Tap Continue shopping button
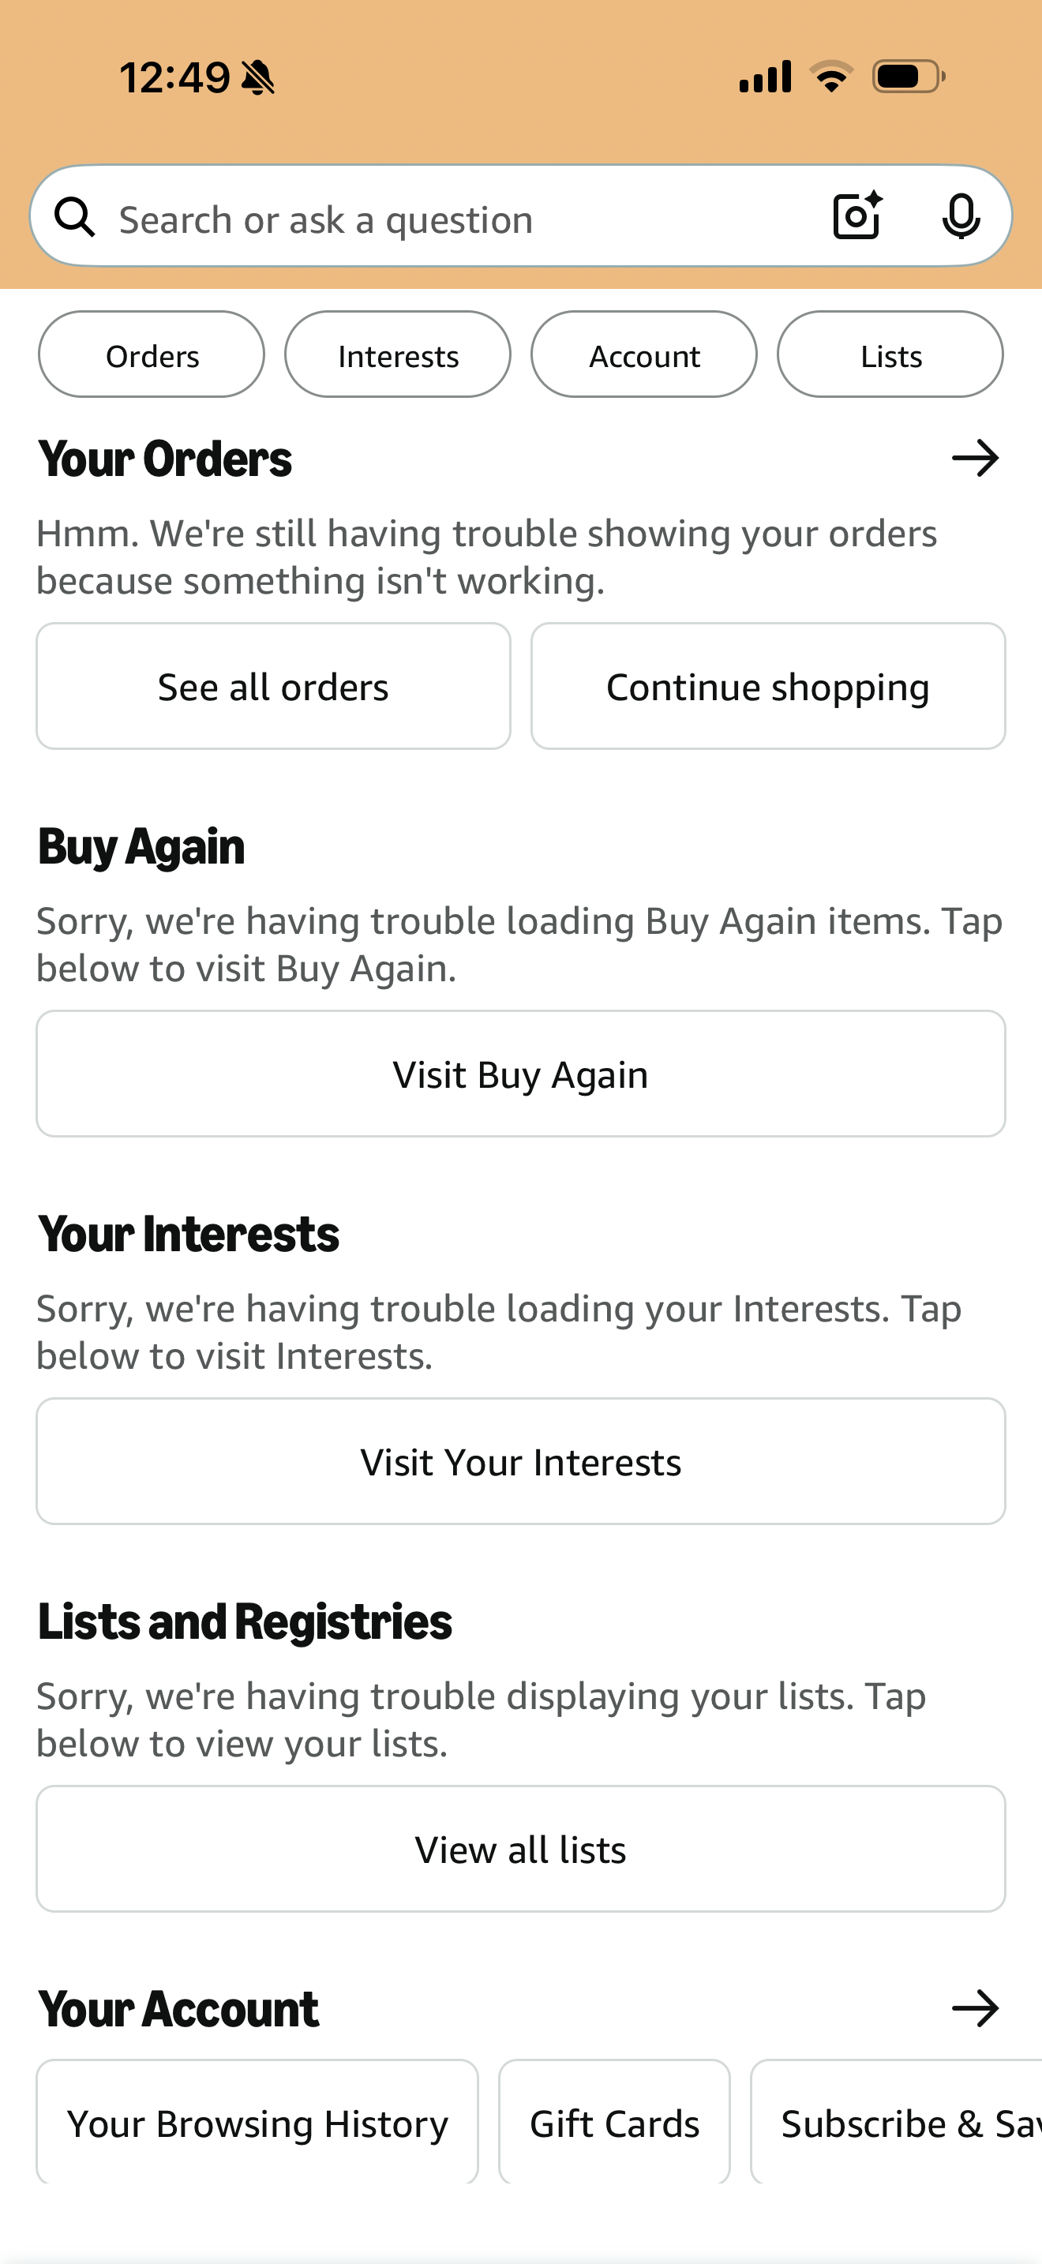Screen dimensions: 1042x2264 click(x=768, y=687)
